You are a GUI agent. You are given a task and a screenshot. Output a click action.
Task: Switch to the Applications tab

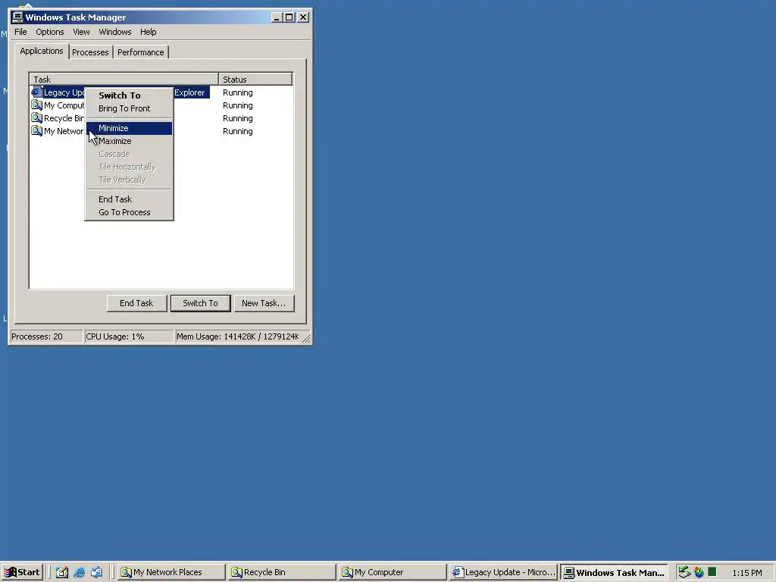(x=42, y=51)
